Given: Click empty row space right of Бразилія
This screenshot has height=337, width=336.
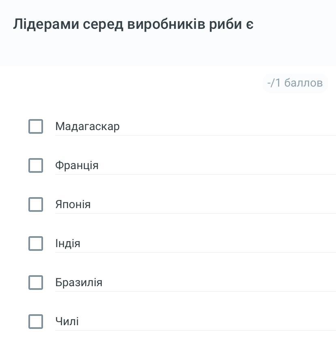Looking at the screenshot, I should click(x=223, y=283).
